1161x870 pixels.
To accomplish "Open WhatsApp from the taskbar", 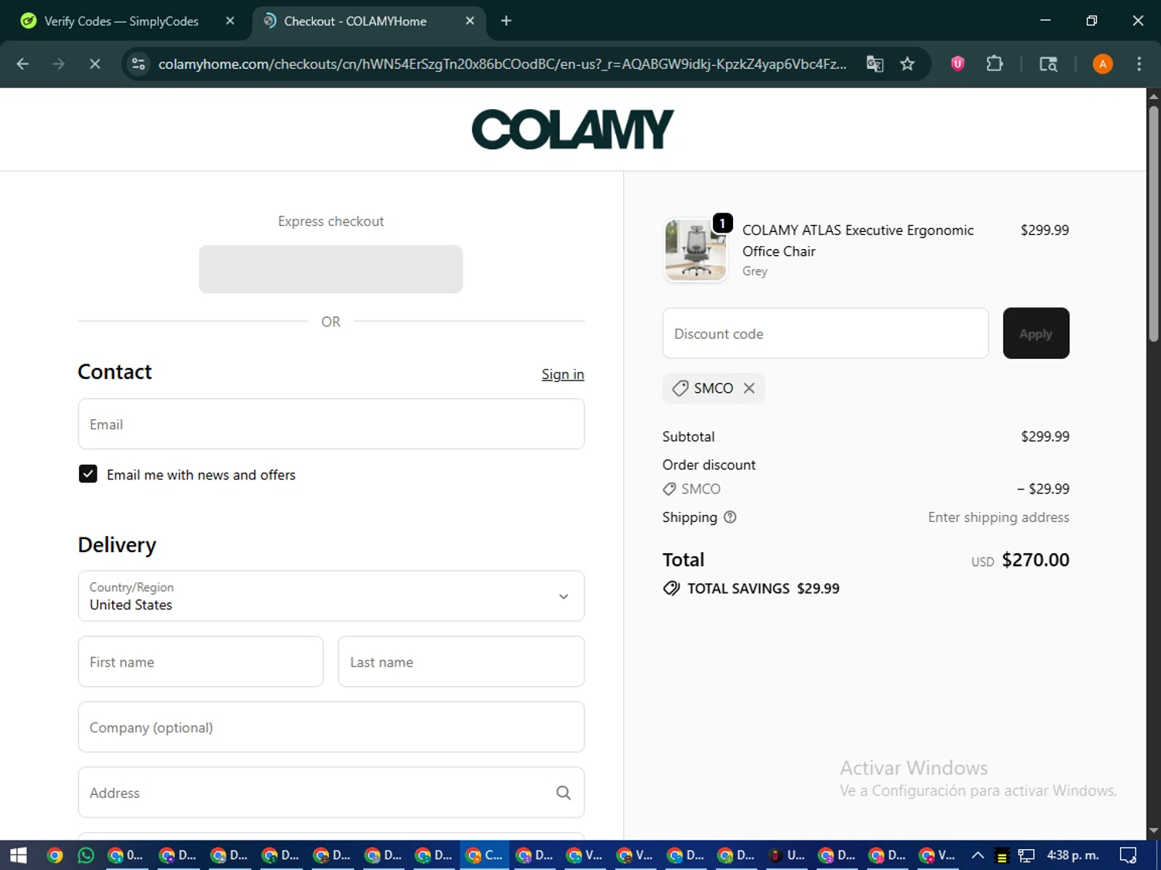I will 86,855.
